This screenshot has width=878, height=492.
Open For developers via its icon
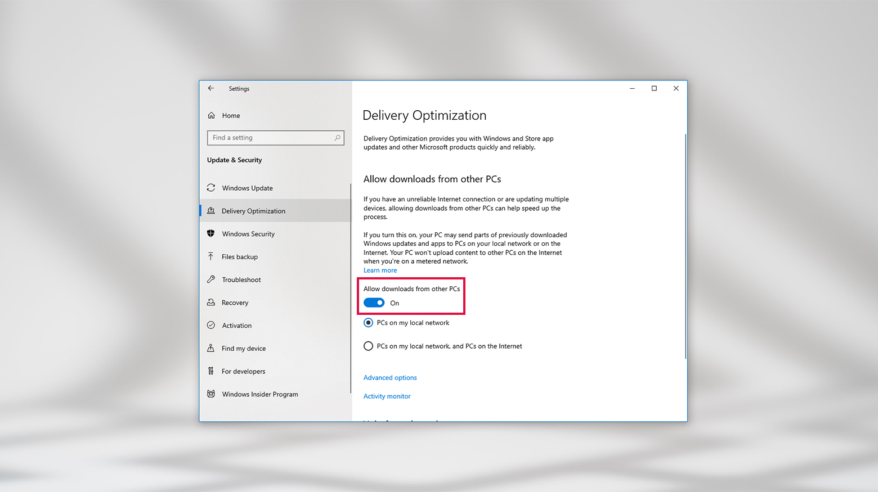(210, 371)
